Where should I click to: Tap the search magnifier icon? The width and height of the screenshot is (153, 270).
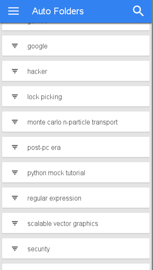tap(138, 11)
